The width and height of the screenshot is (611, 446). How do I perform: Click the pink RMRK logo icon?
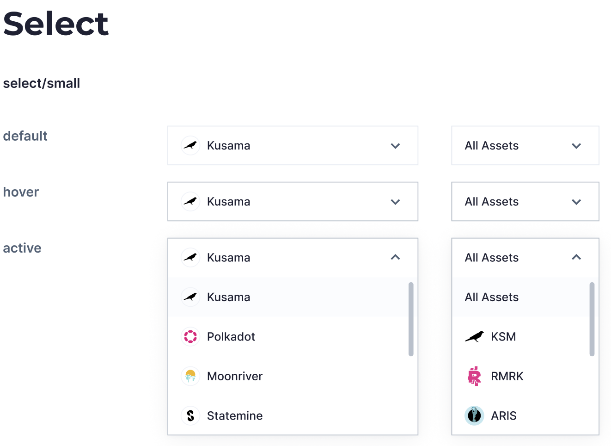[x=474, y=376]
